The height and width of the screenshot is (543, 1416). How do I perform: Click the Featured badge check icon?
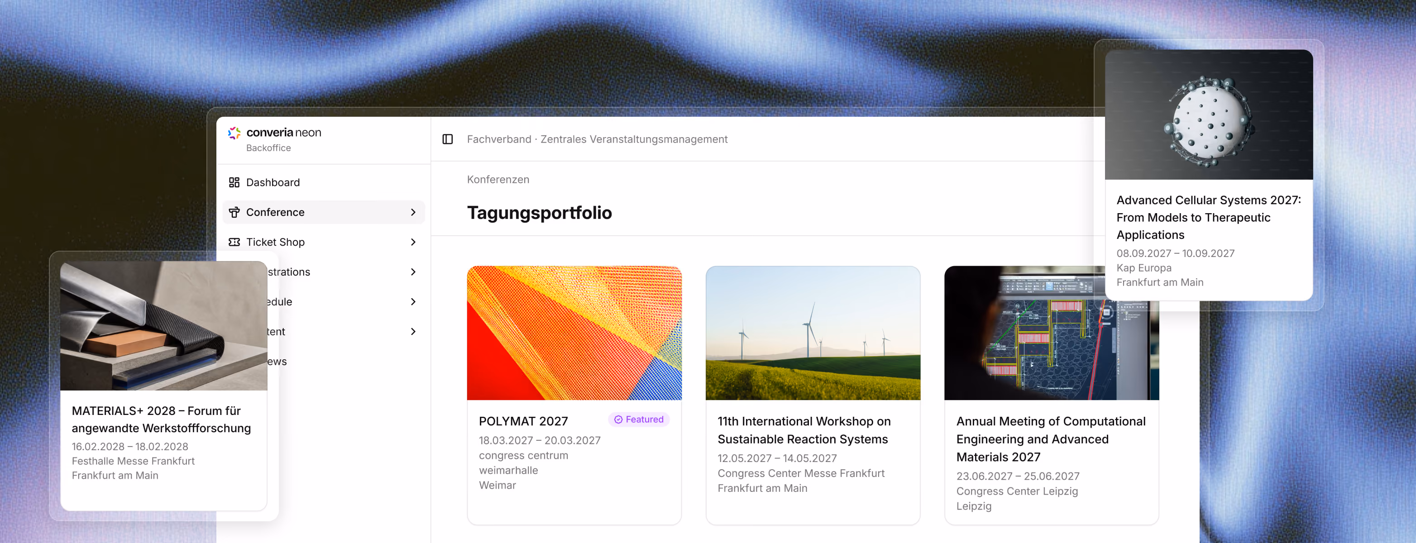tap(618, 419)
